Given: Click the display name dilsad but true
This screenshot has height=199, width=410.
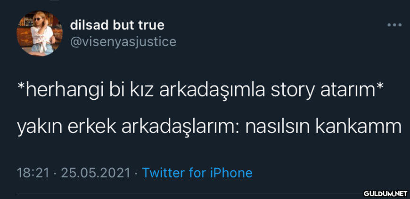Looking at the screenshot, I should 117,25.
